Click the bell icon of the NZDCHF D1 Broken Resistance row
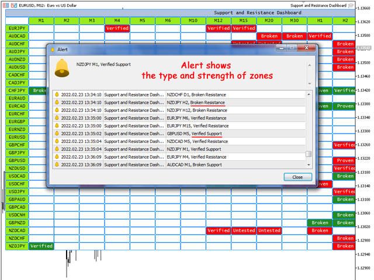This screenshot has width=374, height=280. coord(57,94)
